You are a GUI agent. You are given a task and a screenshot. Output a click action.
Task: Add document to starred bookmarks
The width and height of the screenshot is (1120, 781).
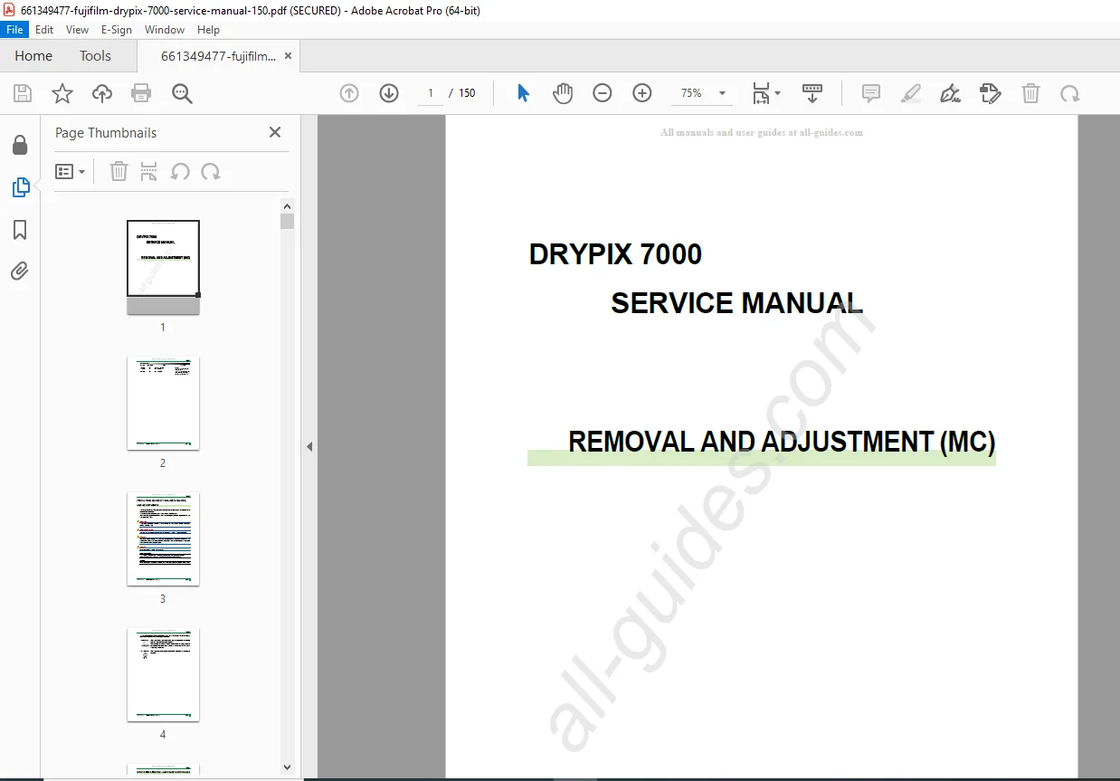[x=62, y=93]
